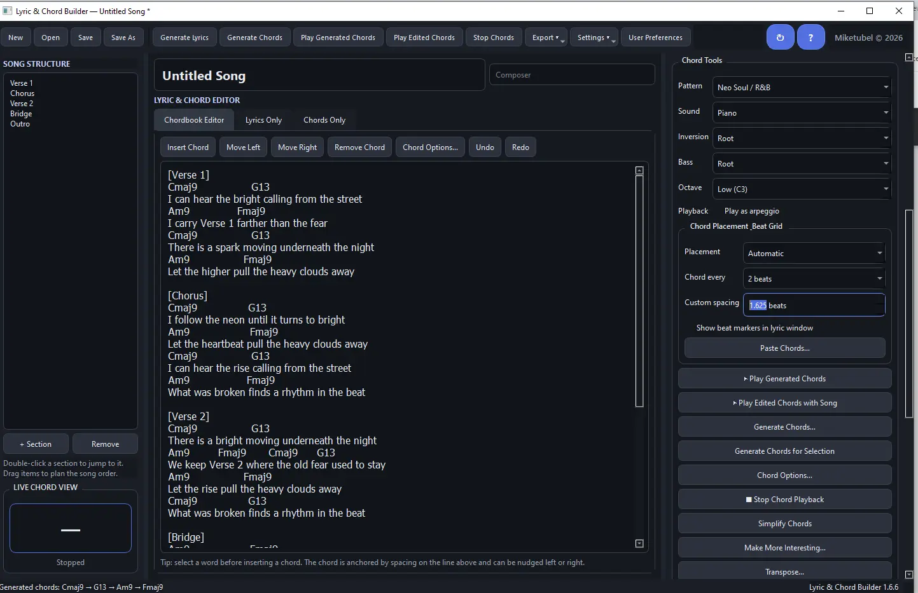
Task: Open the Sound dropdown set to Piano
Action: click(802, 113)
